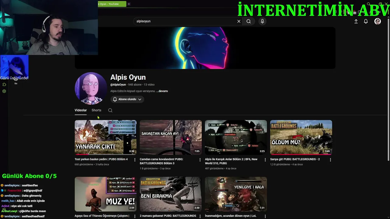Viewport: 390px width, 219px height.
Task: Open options for Sarıya git! video
Action: click(330, 160)
